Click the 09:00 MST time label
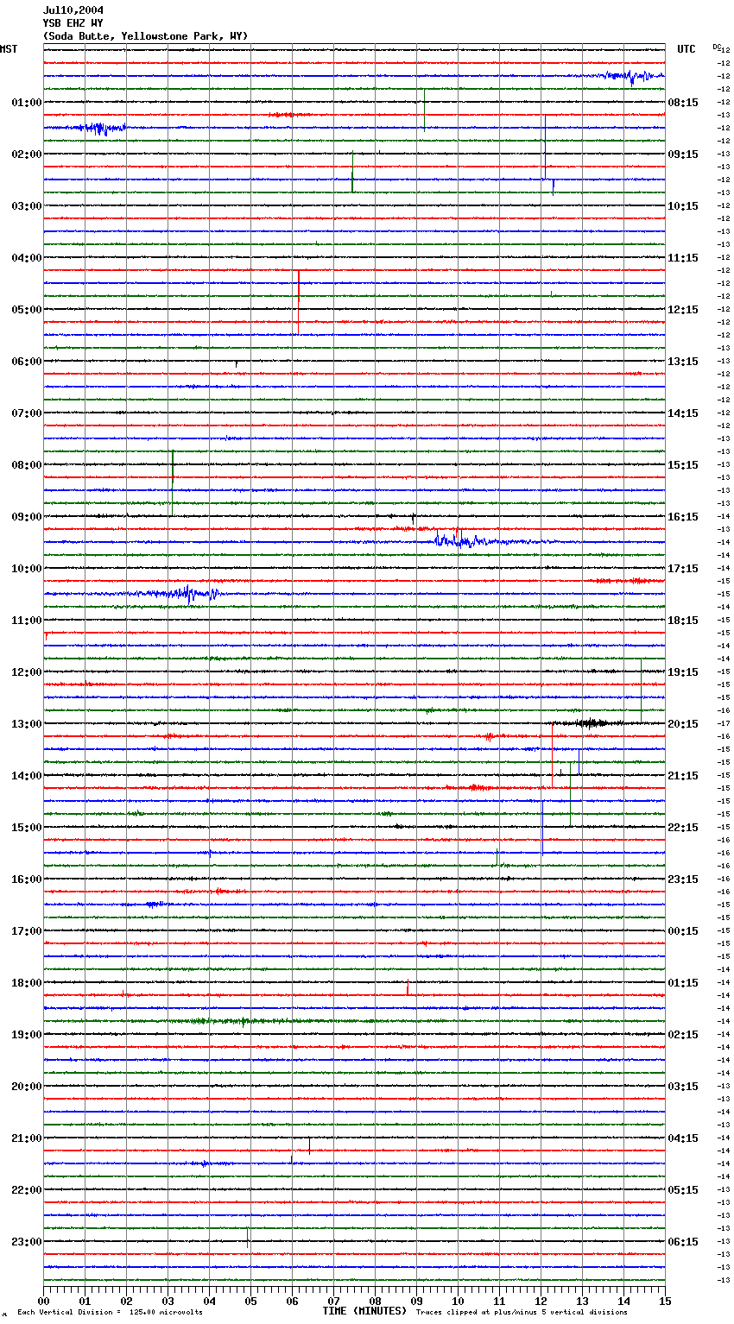Screen dimensions: 734x1324 (27, 517)
